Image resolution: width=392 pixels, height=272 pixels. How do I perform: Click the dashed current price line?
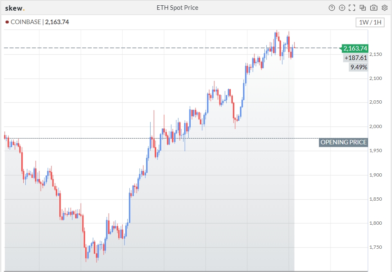(x=173, y=48)
